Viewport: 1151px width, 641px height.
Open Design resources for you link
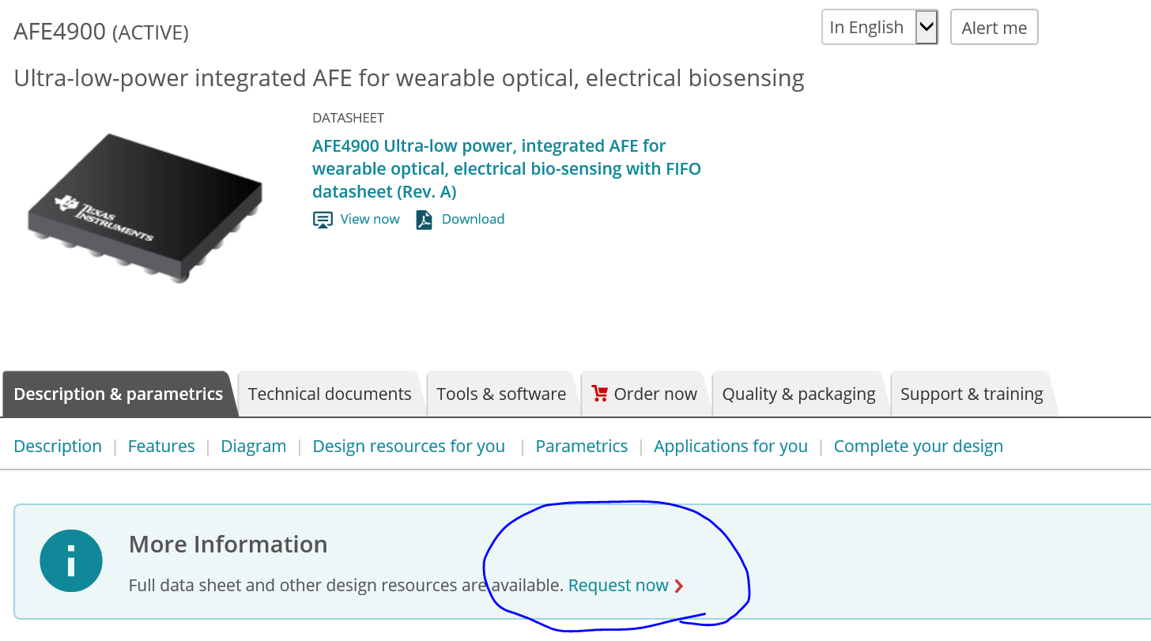(409, 446)
